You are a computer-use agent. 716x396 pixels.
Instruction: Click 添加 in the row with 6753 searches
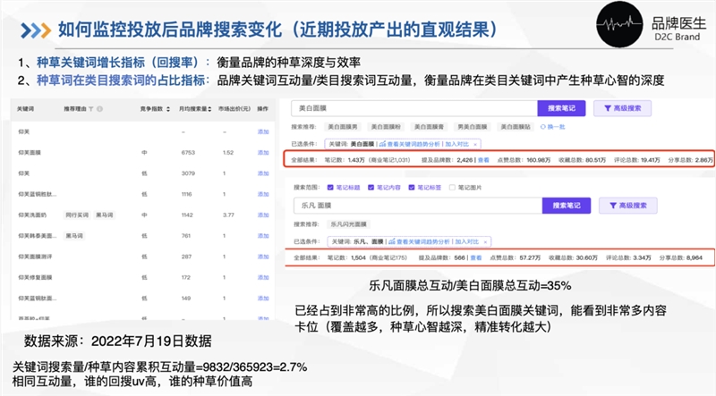[263, 152]
